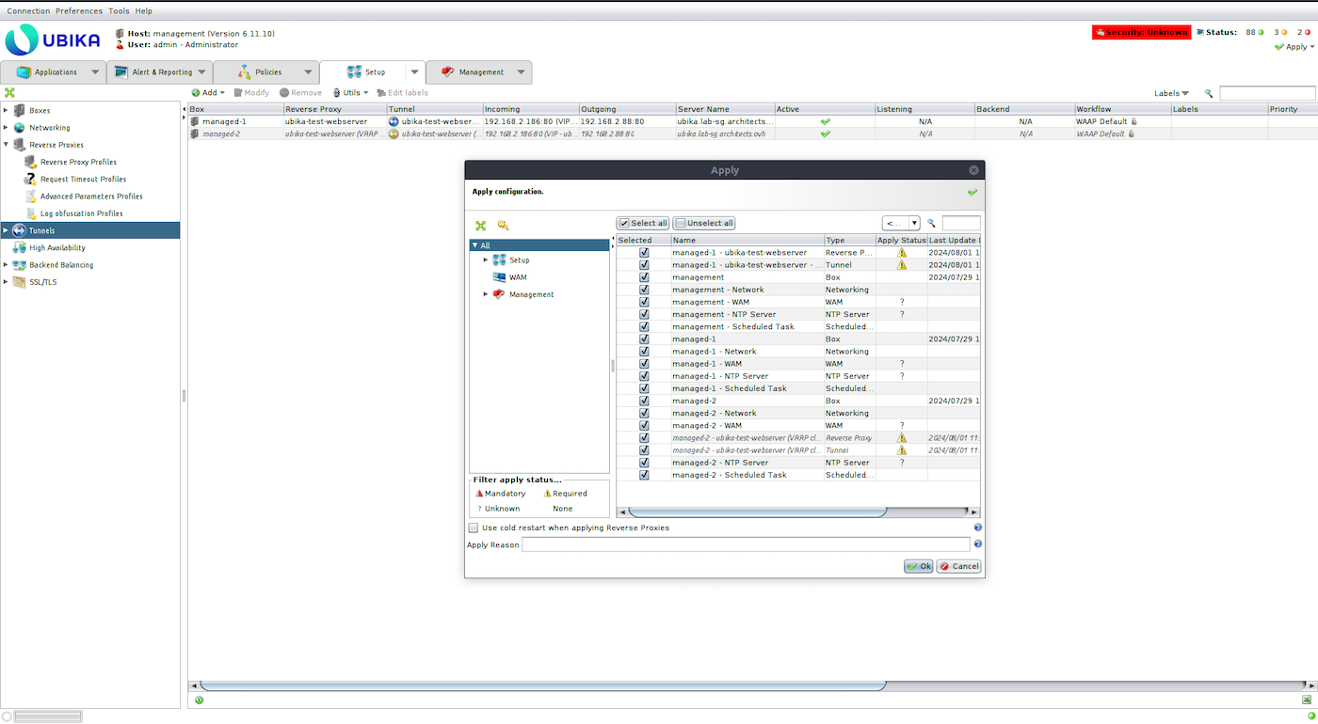
Task: Expand the Setup node in Apply tree
Action: click(486, 260)
